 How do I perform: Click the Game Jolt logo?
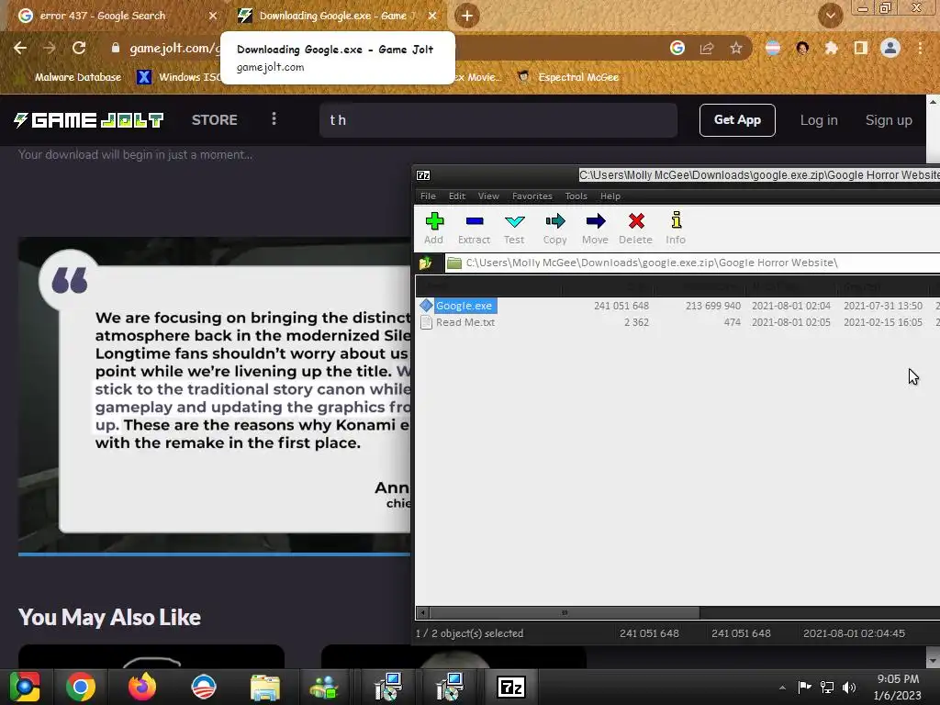[89, 120]
